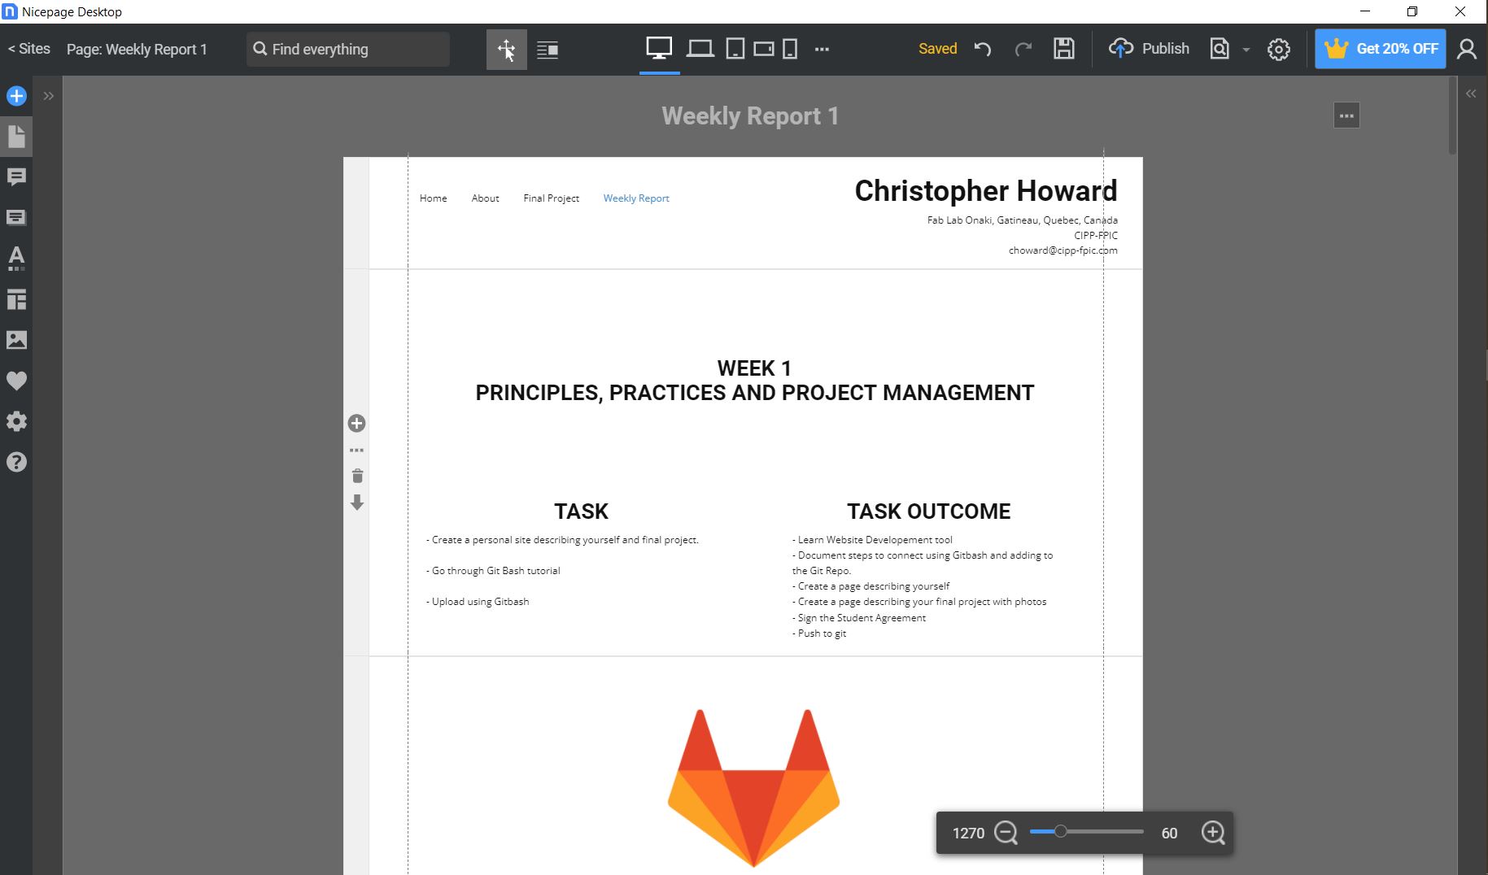The width and height of the screenshot is (1488, 875).
Task: Click the Undo arrow
Action: (983, 49)
